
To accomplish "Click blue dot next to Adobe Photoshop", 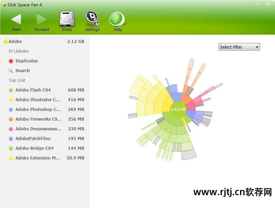I will 11,110.
